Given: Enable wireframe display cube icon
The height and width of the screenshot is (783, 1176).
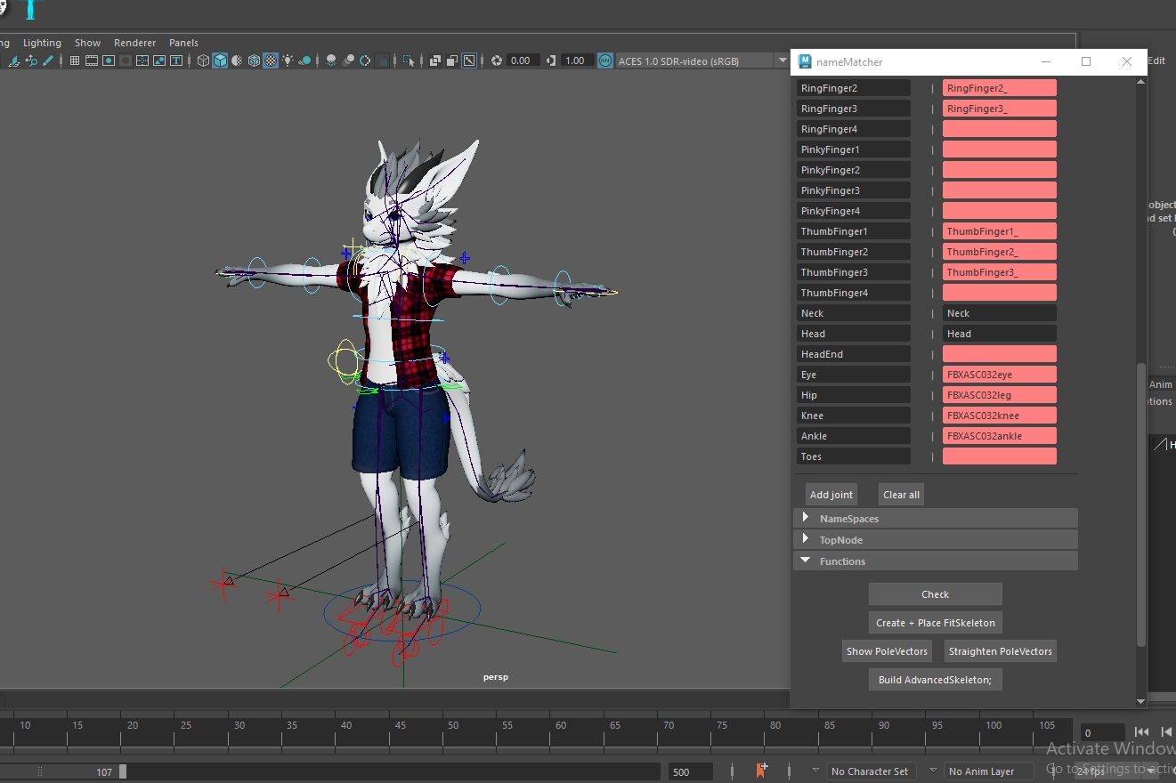Looking at the screenshot, I should pos(203,61).
